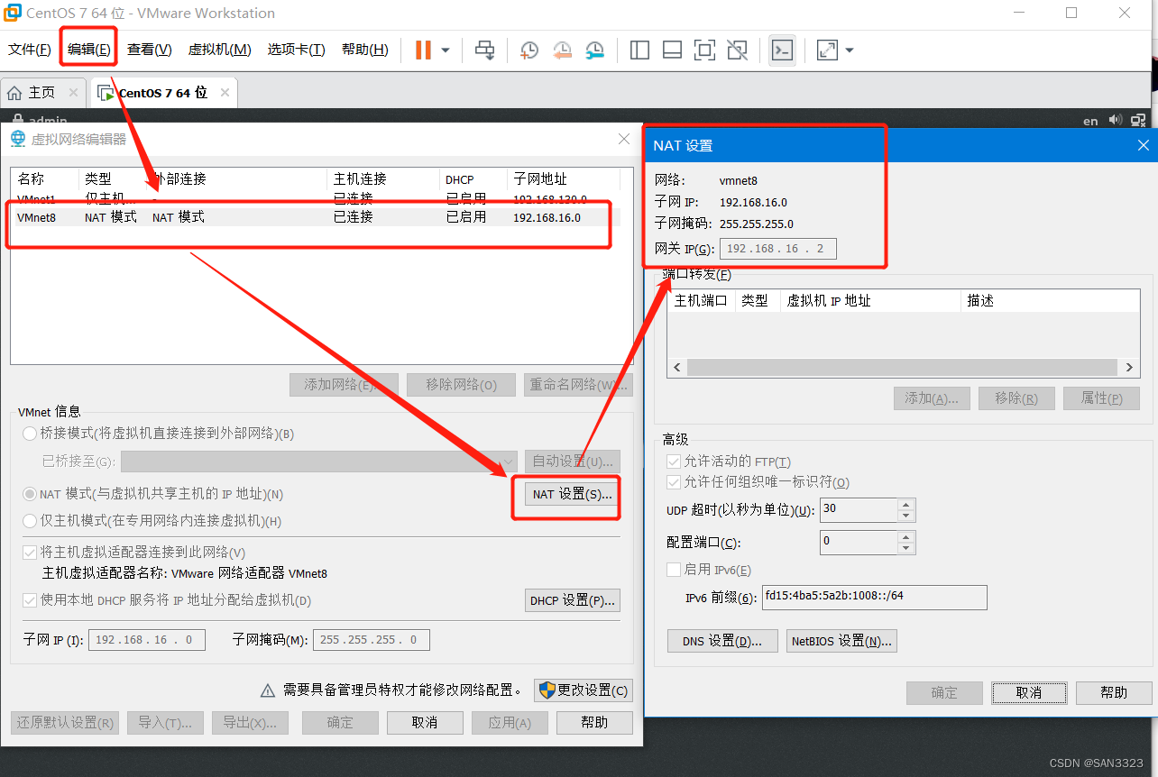Select the 仅主机模式 radio button
Screen dimensions: 1158x777
coord(30,520)
